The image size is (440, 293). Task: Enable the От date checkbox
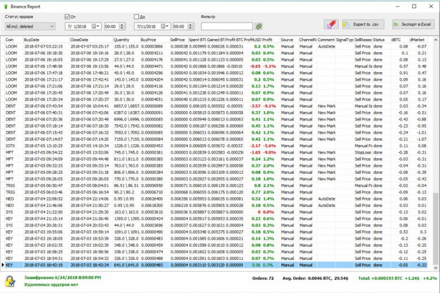coord(67,16)
